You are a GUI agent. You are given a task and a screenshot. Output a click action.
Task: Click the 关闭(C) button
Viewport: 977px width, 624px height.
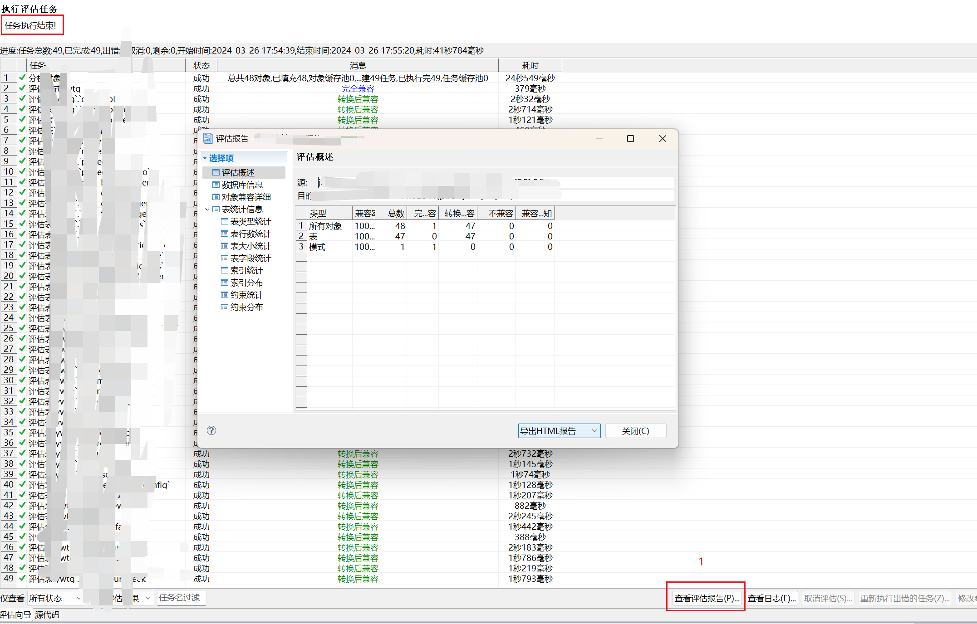(635, 431)
